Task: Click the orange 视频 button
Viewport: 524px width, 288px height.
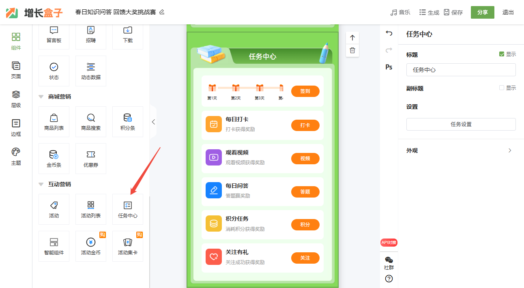Action: [305, 159]
